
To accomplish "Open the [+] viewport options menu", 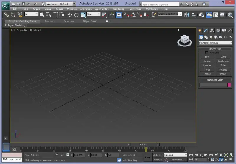I will pos(13,30).
